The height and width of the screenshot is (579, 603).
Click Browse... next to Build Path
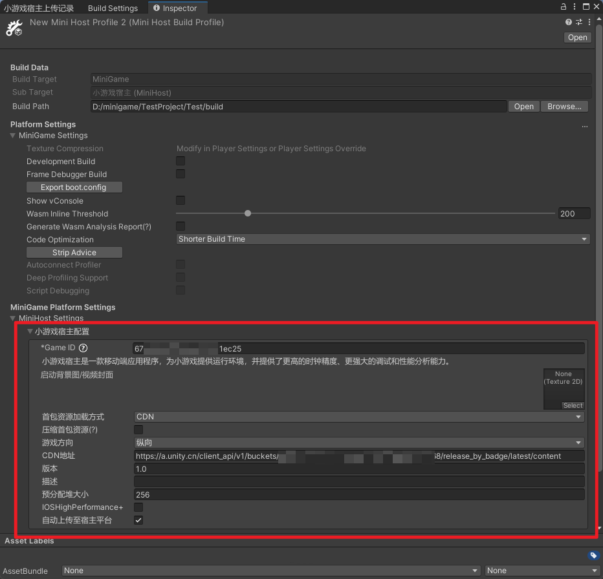coord(564,107)
